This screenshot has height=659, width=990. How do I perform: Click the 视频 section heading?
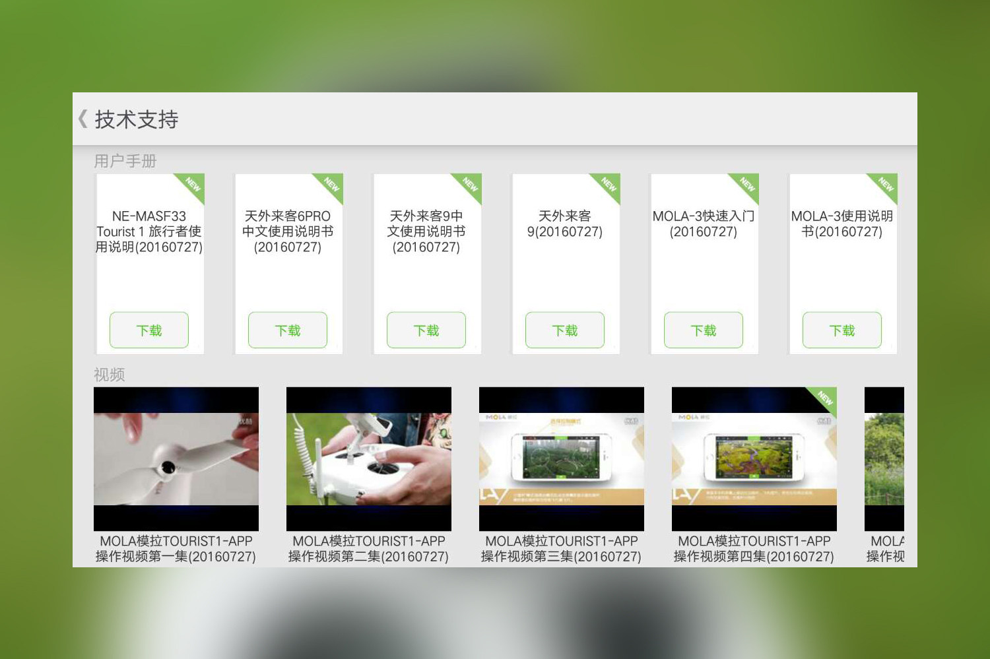point(110,375)
